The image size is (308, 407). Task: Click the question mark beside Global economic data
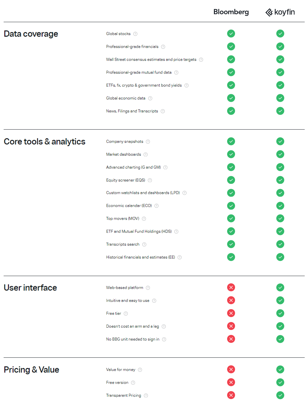(150, 98)
